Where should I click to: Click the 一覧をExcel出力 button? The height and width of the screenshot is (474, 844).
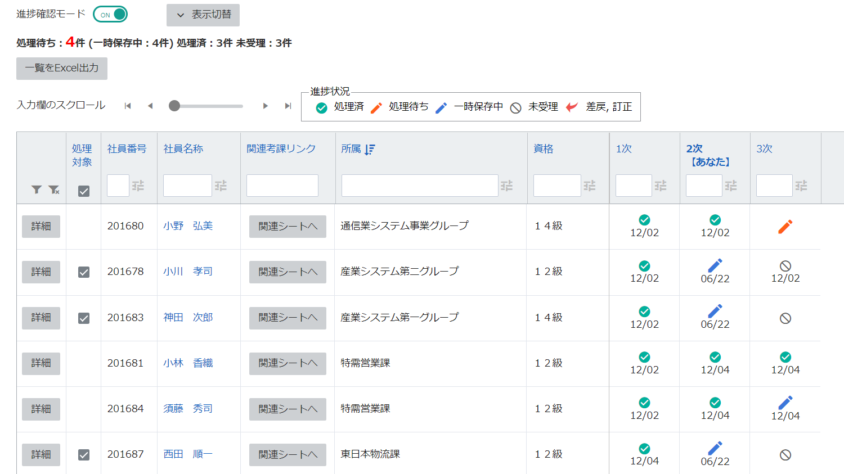pos(62,69)
